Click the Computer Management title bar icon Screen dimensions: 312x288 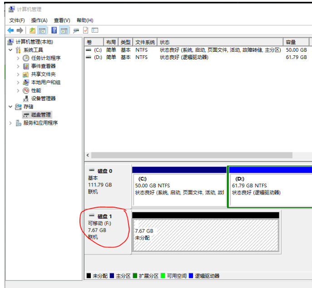click(x=11, y=9)
